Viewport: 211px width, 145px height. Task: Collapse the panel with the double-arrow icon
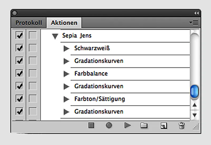pos(196,13)
